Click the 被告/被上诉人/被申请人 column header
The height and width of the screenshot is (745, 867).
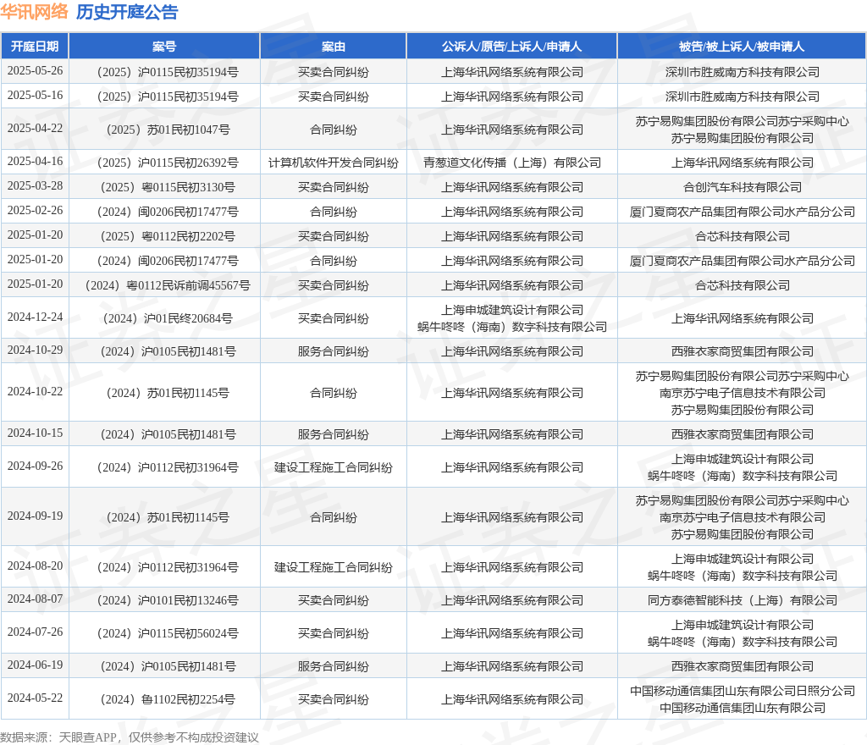742,47
